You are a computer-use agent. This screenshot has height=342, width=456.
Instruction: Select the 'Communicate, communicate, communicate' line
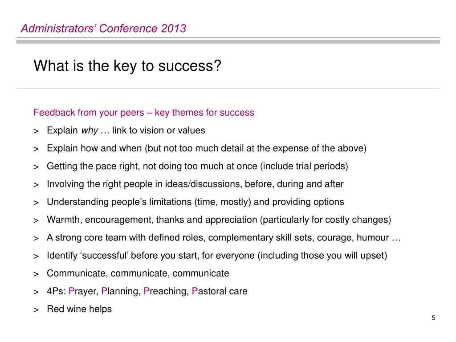click(138, 273)
